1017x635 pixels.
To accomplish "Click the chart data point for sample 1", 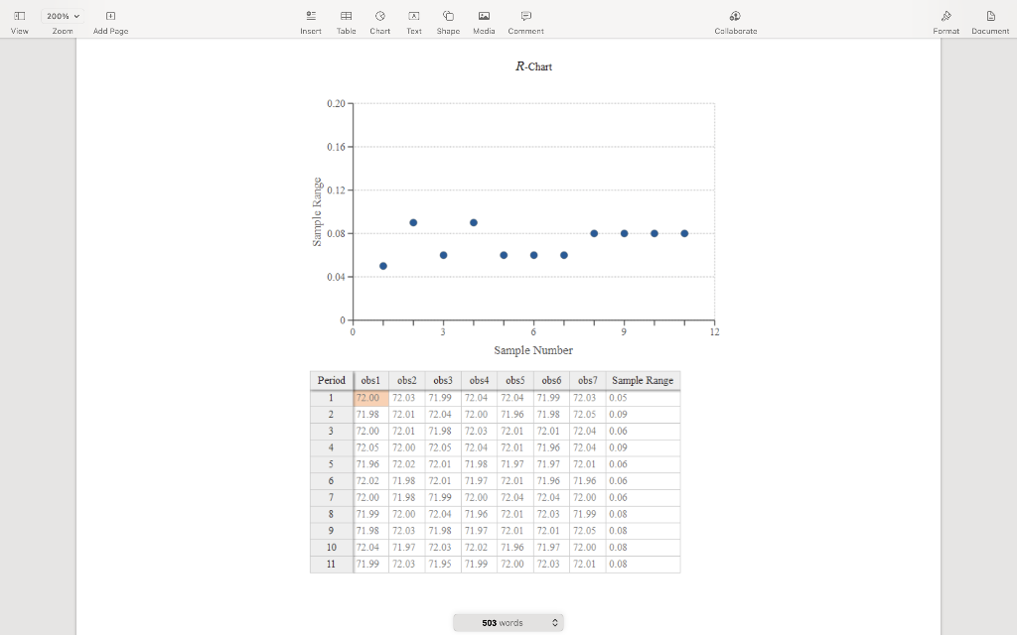I will click(x=383, y=266).
